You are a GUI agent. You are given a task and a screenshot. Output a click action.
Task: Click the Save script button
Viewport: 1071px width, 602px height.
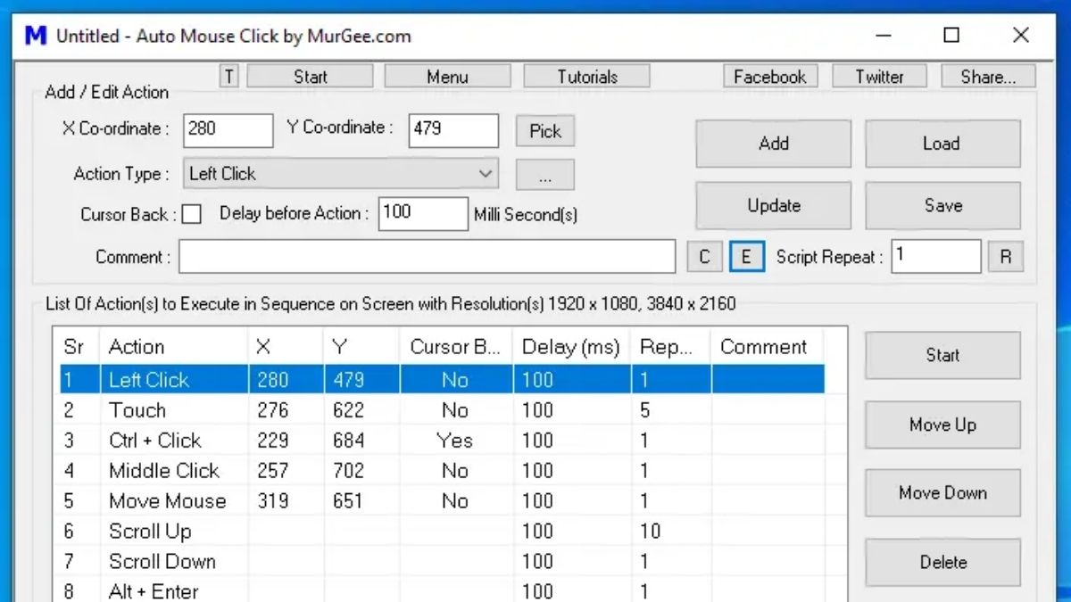point(942,205)
